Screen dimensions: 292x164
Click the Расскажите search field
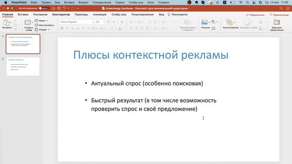[x=177, y=15]
